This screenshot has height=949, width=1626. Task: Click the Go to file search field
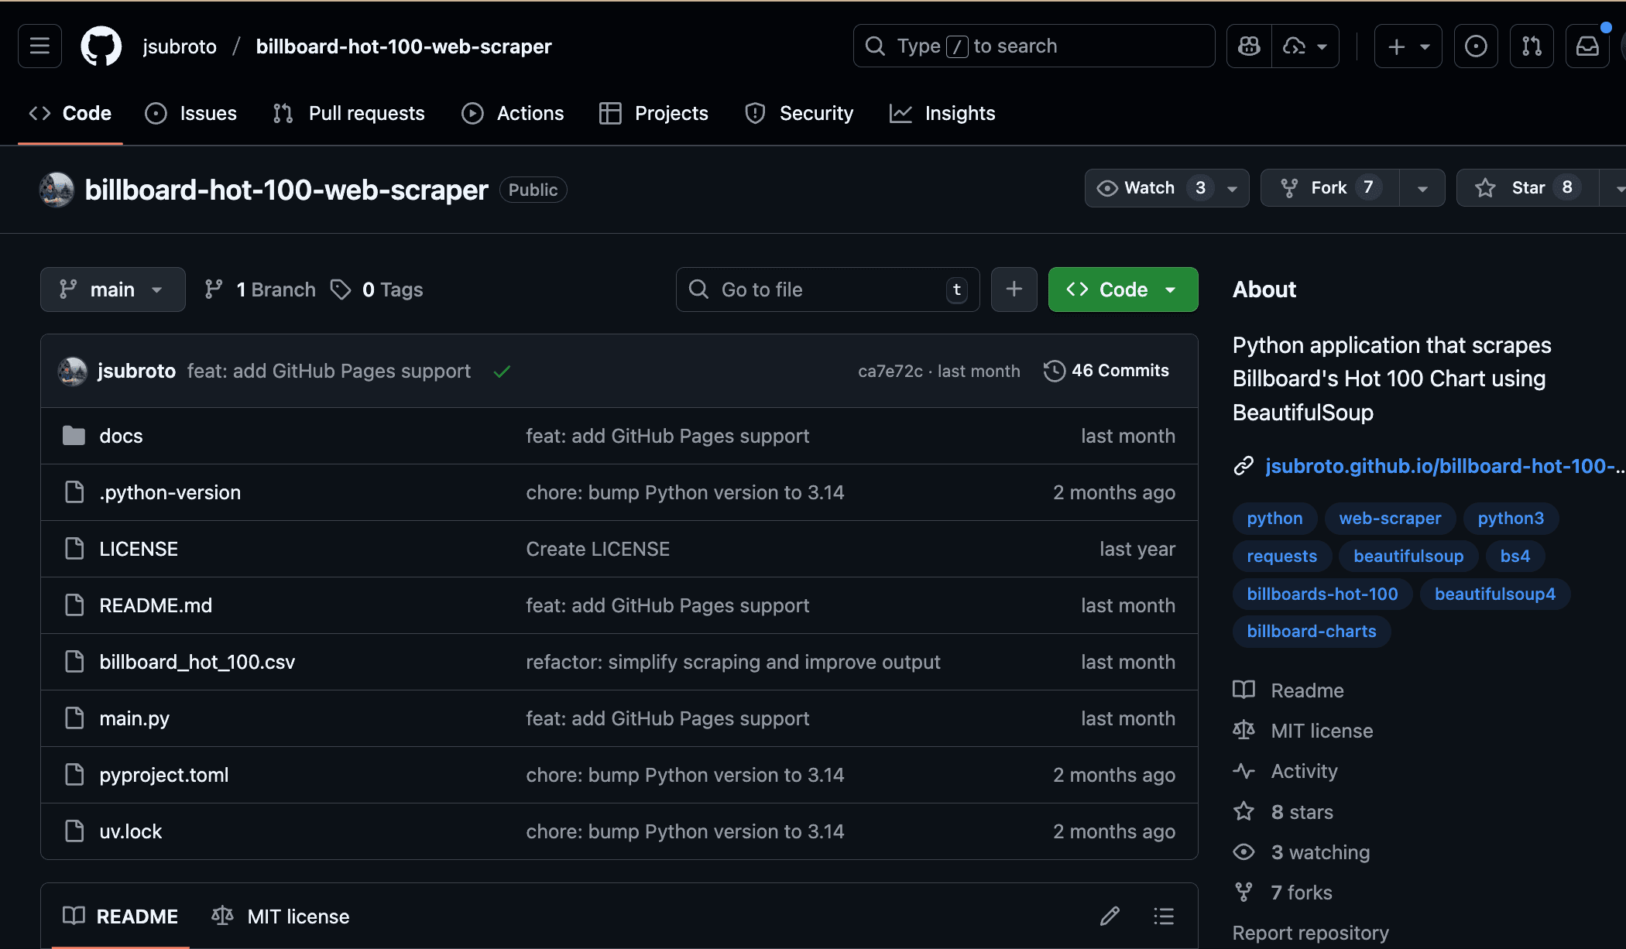coord(827,289)
